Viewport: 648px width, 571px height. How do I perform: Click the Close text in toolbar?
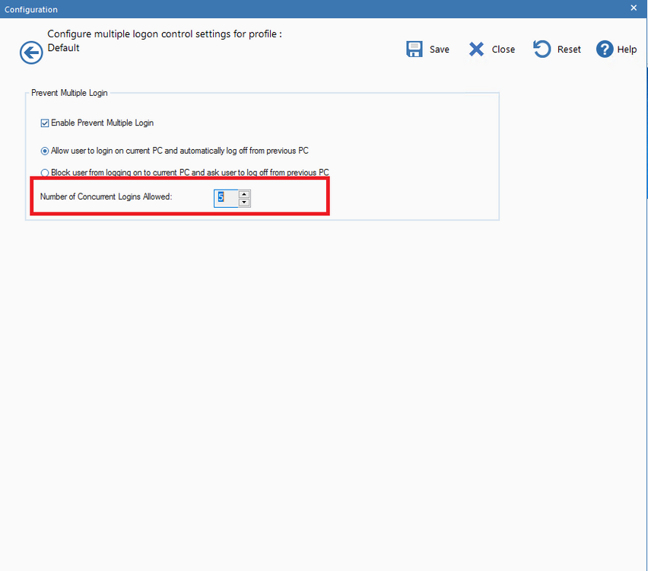pyautogui.click(x=503, y=49)
